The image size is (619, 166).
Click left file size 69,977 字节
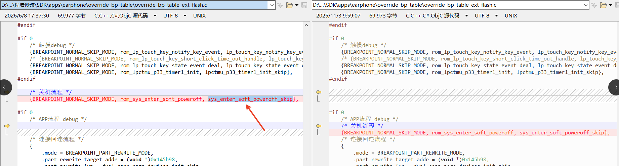coord(72,16)
